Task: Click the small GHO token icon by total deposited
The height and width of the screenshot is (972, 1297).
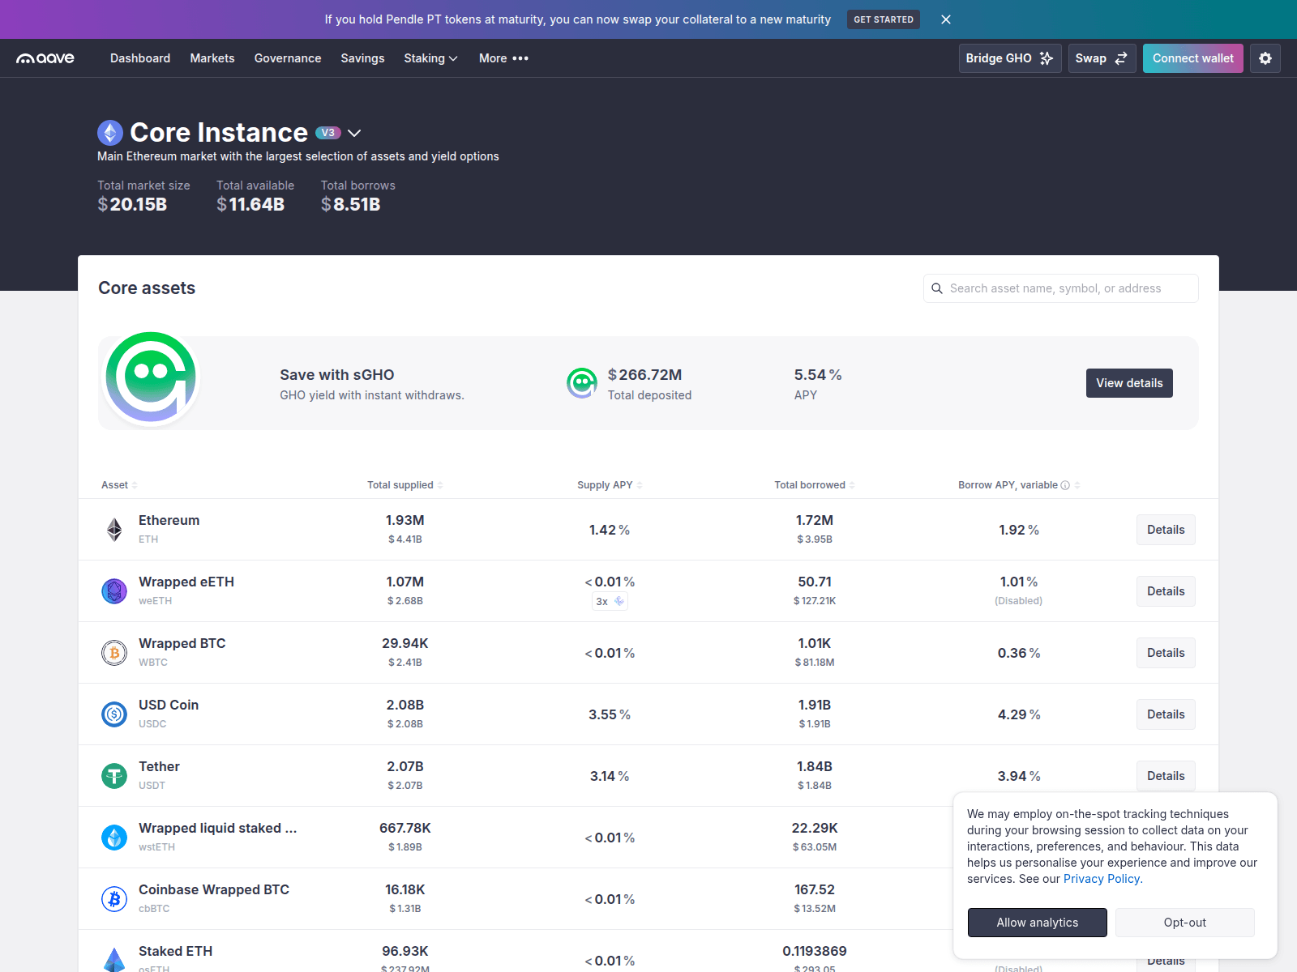Action: pos(581,383)
